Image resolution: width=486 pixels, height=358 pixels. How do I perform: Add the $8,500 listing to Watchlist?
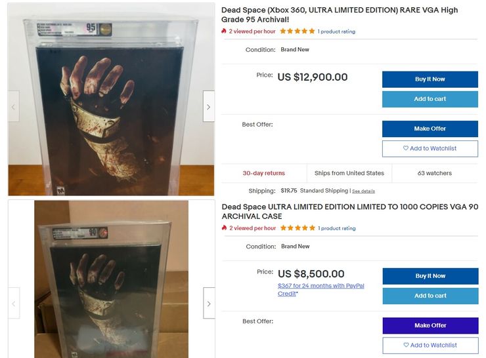(430, 345)
